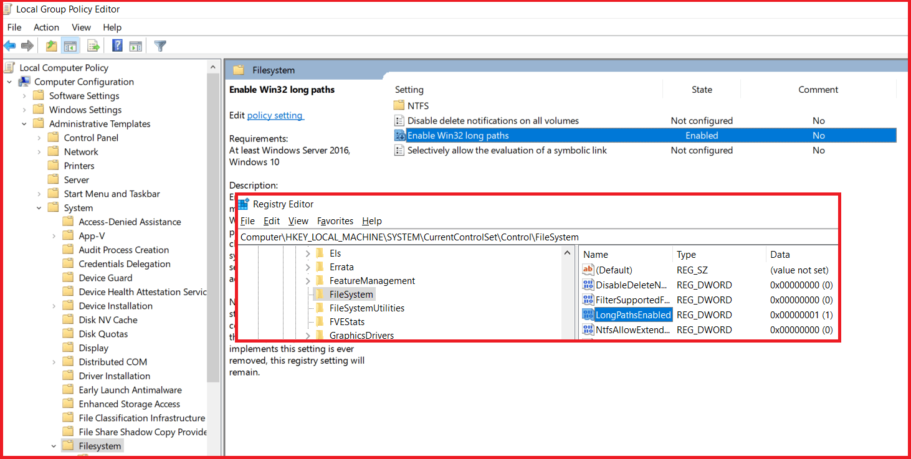
Task: Click the icon beside Selectively allow symbolic link
Action: click(x=399, y=150)
